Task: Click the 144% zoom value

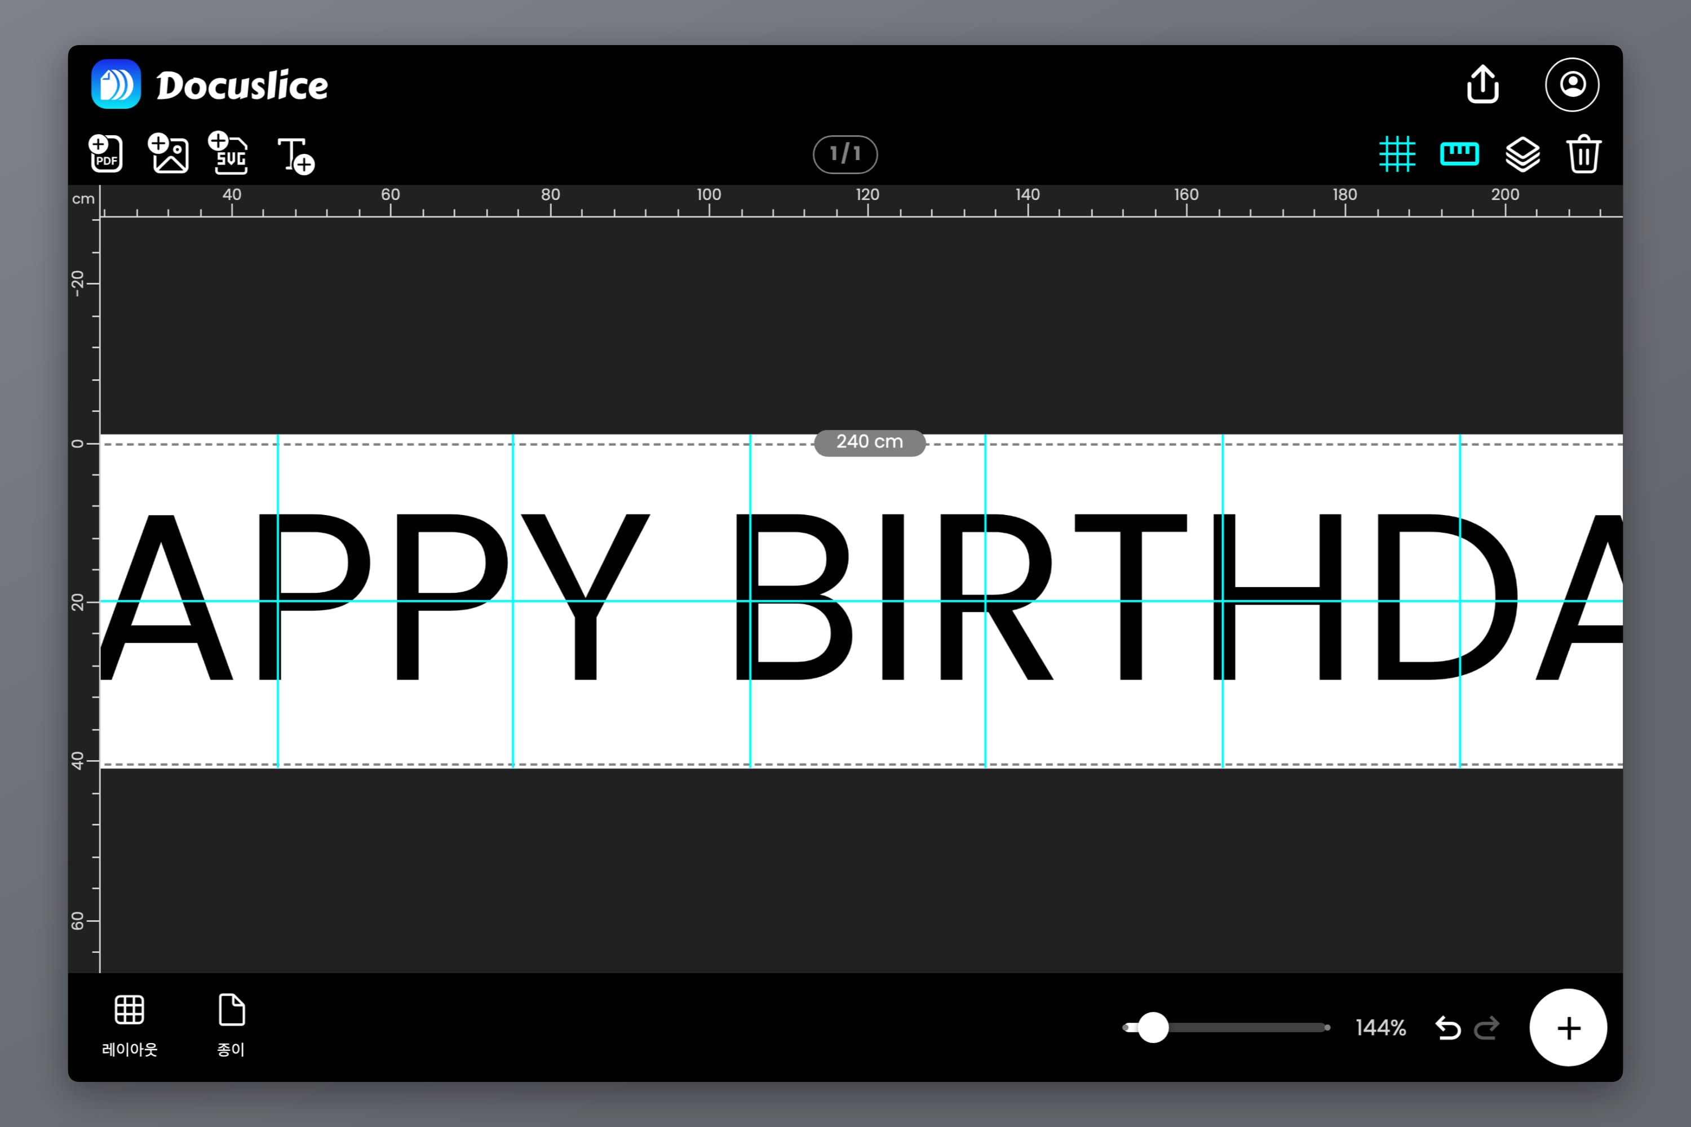Action: click(1380, 1028)
